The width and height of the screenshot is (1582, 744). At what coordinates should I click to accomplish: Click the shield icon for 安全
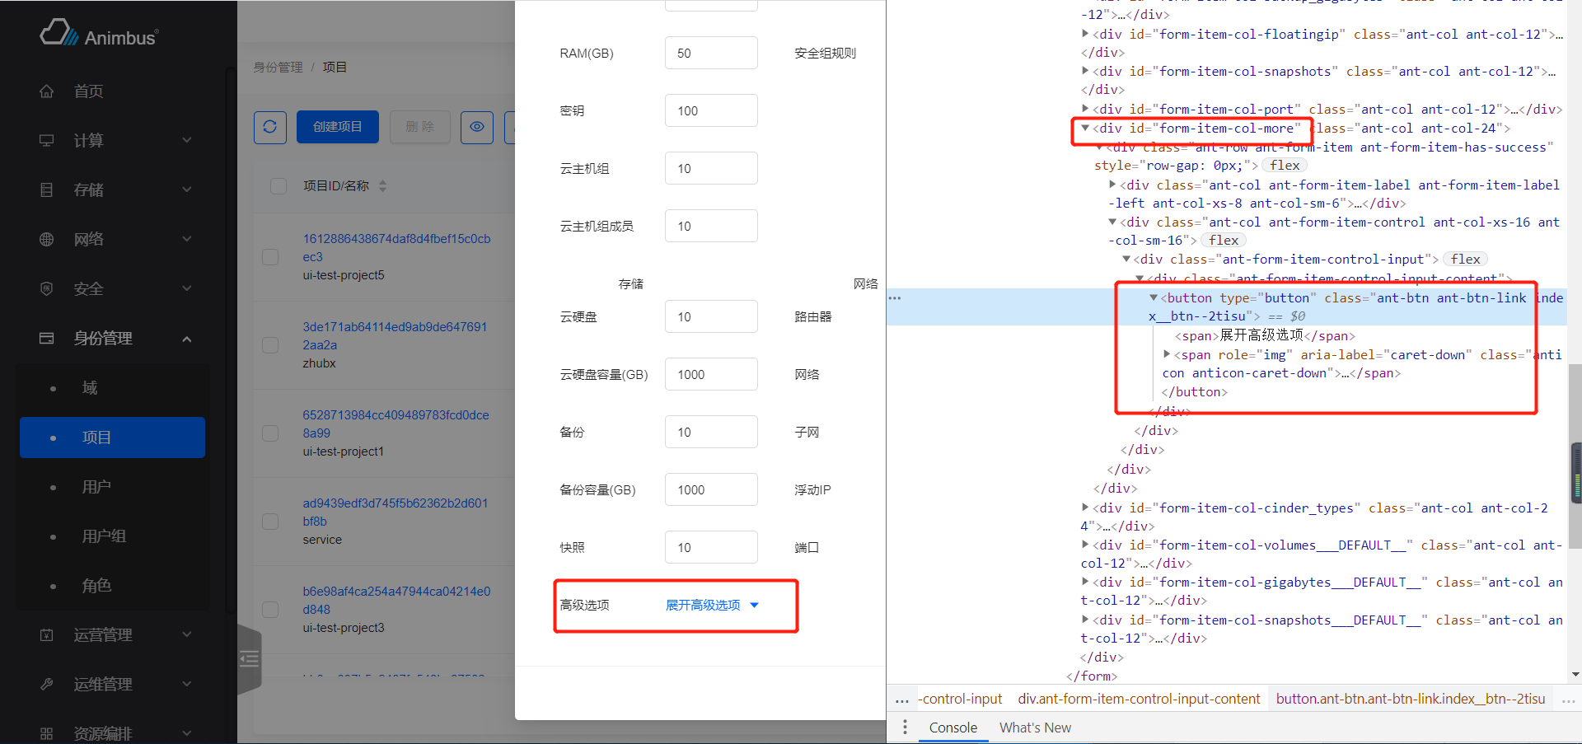click(47, 289)
